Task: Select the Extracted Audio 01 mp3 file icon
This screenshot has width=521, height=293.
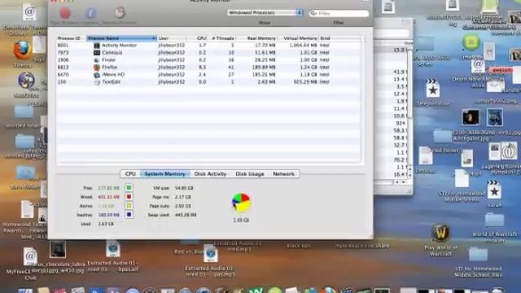Action: coord(210,254)
